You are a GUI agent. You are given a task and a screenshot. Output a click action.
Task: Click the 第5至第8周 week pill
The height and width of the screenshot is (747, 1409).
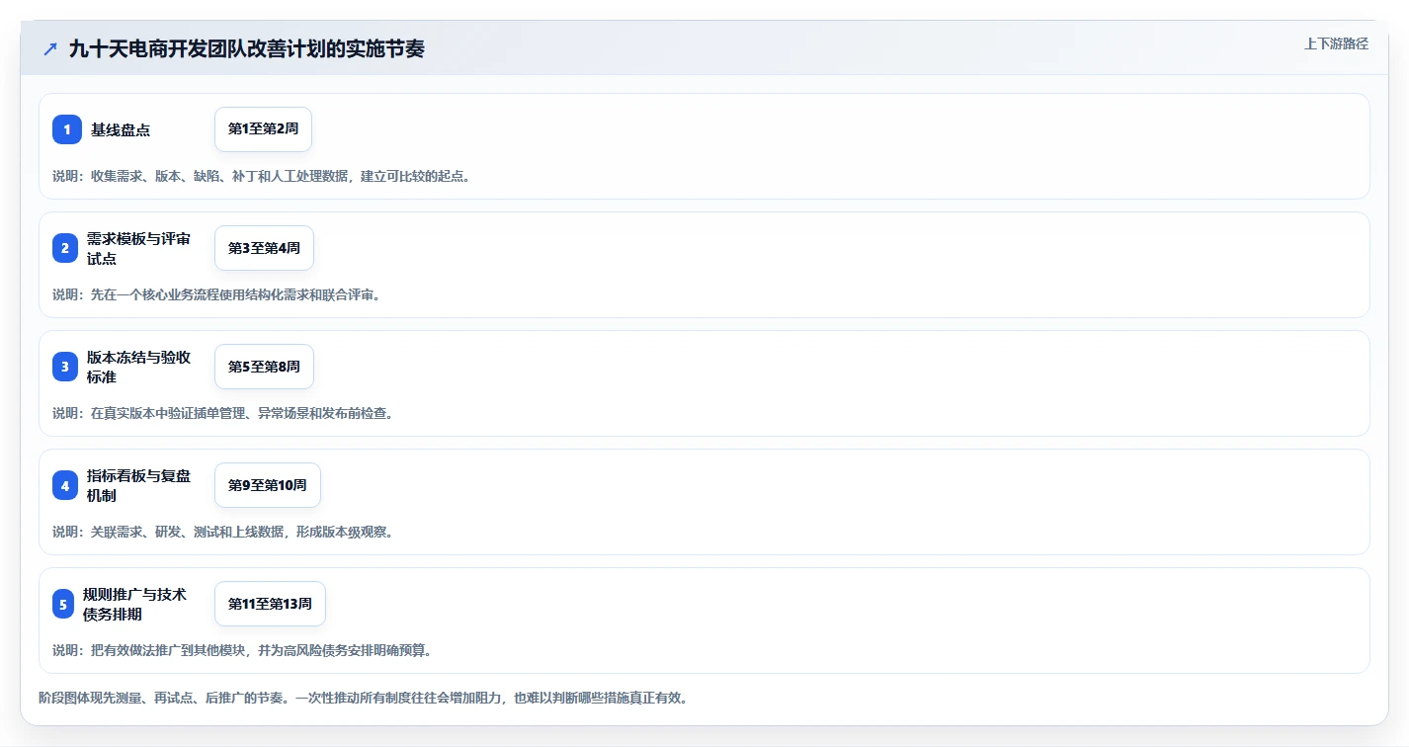(x=264, y=367)
